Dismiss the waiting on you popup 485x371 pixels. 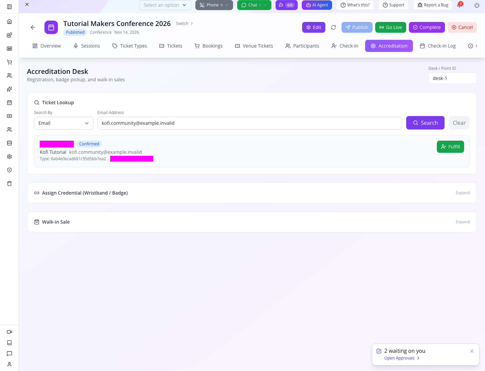472,351
